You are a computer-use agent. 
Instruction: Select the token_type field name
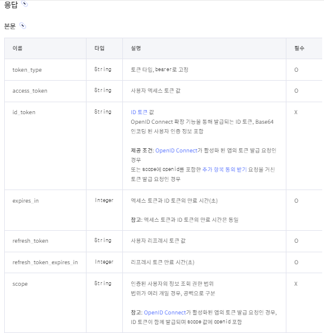click(27, 70)
